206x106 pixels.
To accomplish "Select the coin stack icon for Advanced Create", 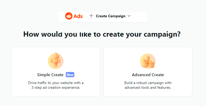I will click(x=148, y=61).
